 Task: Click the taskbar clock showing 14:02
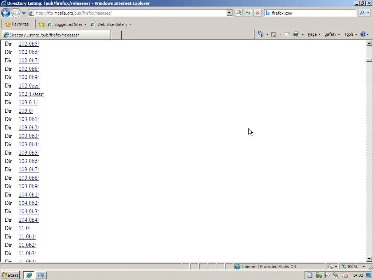[358, 276]
